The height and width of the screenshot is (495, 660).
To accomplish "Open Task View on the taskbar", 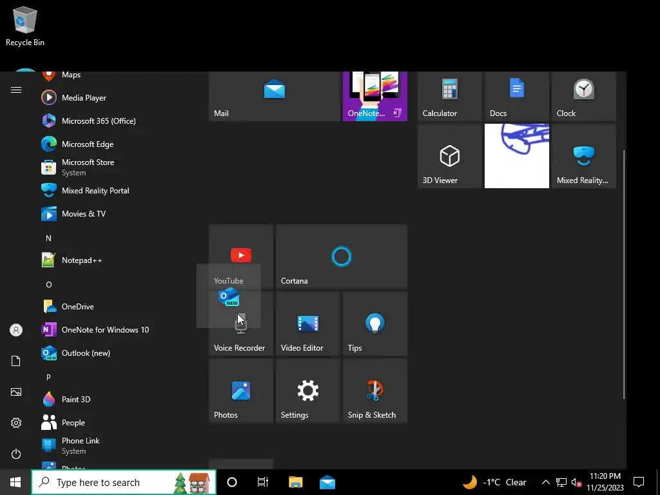I will coord(263,482).
